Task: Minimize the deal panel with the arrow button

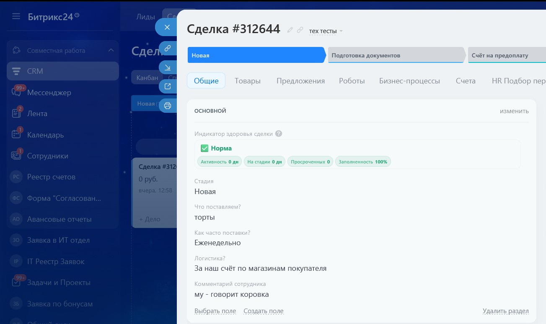Action: pyautogui.click(x=168, y=67)
